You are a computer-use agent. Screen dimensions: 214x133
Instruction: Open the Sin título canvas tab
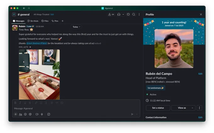click(33, 21)
